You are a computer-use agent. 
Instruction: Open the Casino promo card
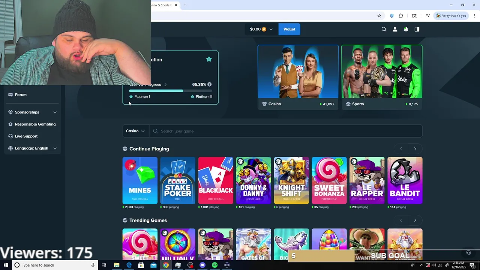coord(298,77)
